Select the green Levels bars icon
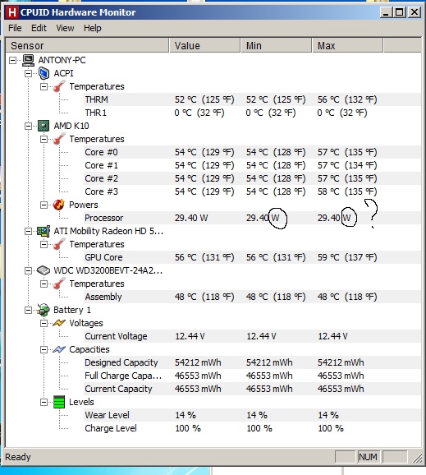Screen dimensions: 426x475 pos(59,402)
